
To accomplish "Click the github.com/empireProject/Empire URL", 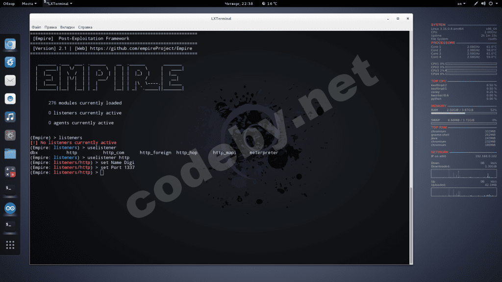I will coord(141,48).
